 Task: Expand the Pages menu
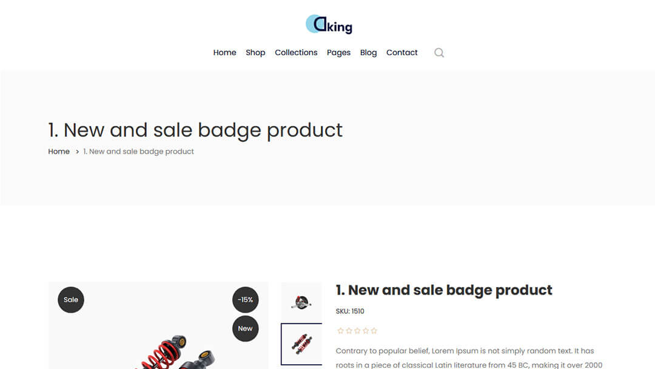click(x=339, y=53)
